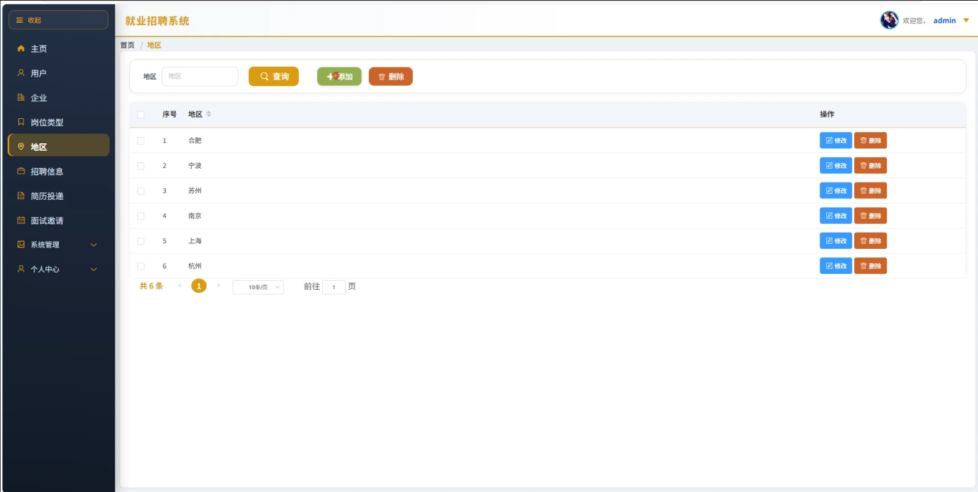This screenshot has height=492, width=978.
Task: Edit the 苏州 row with 修改
Action: (x=836, y=191)
